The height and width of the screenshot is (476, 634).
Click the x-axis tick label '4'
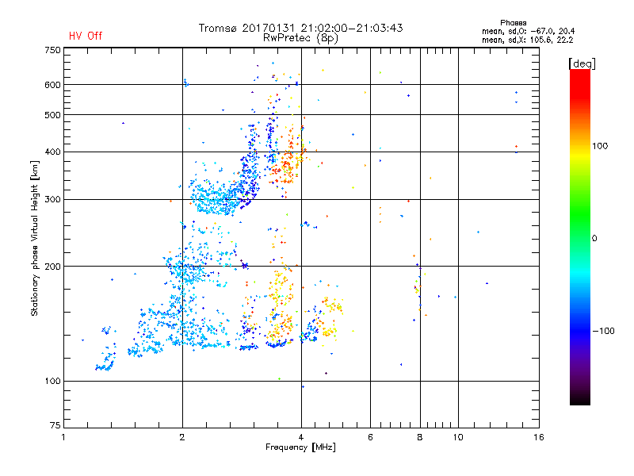[x=301, y=437]
